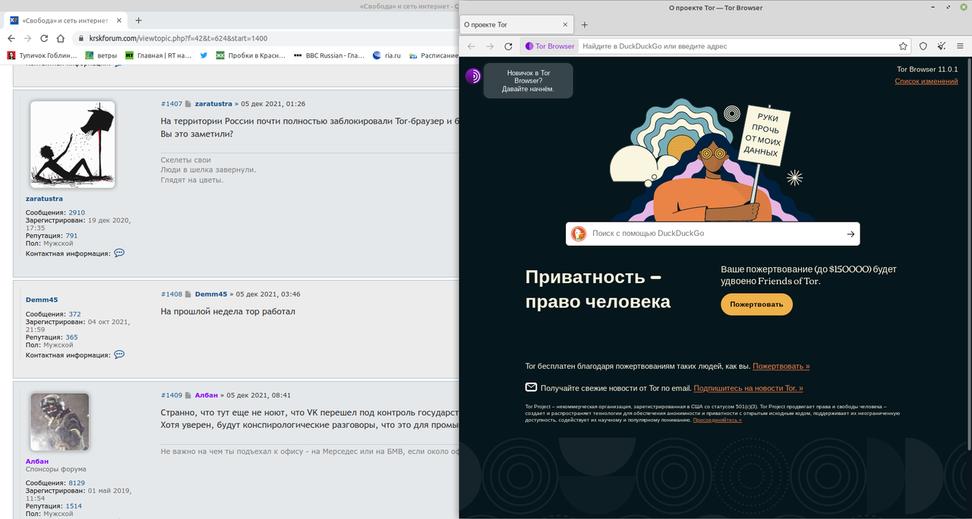Bookmark page with Tor star icon

coord(903,46)
